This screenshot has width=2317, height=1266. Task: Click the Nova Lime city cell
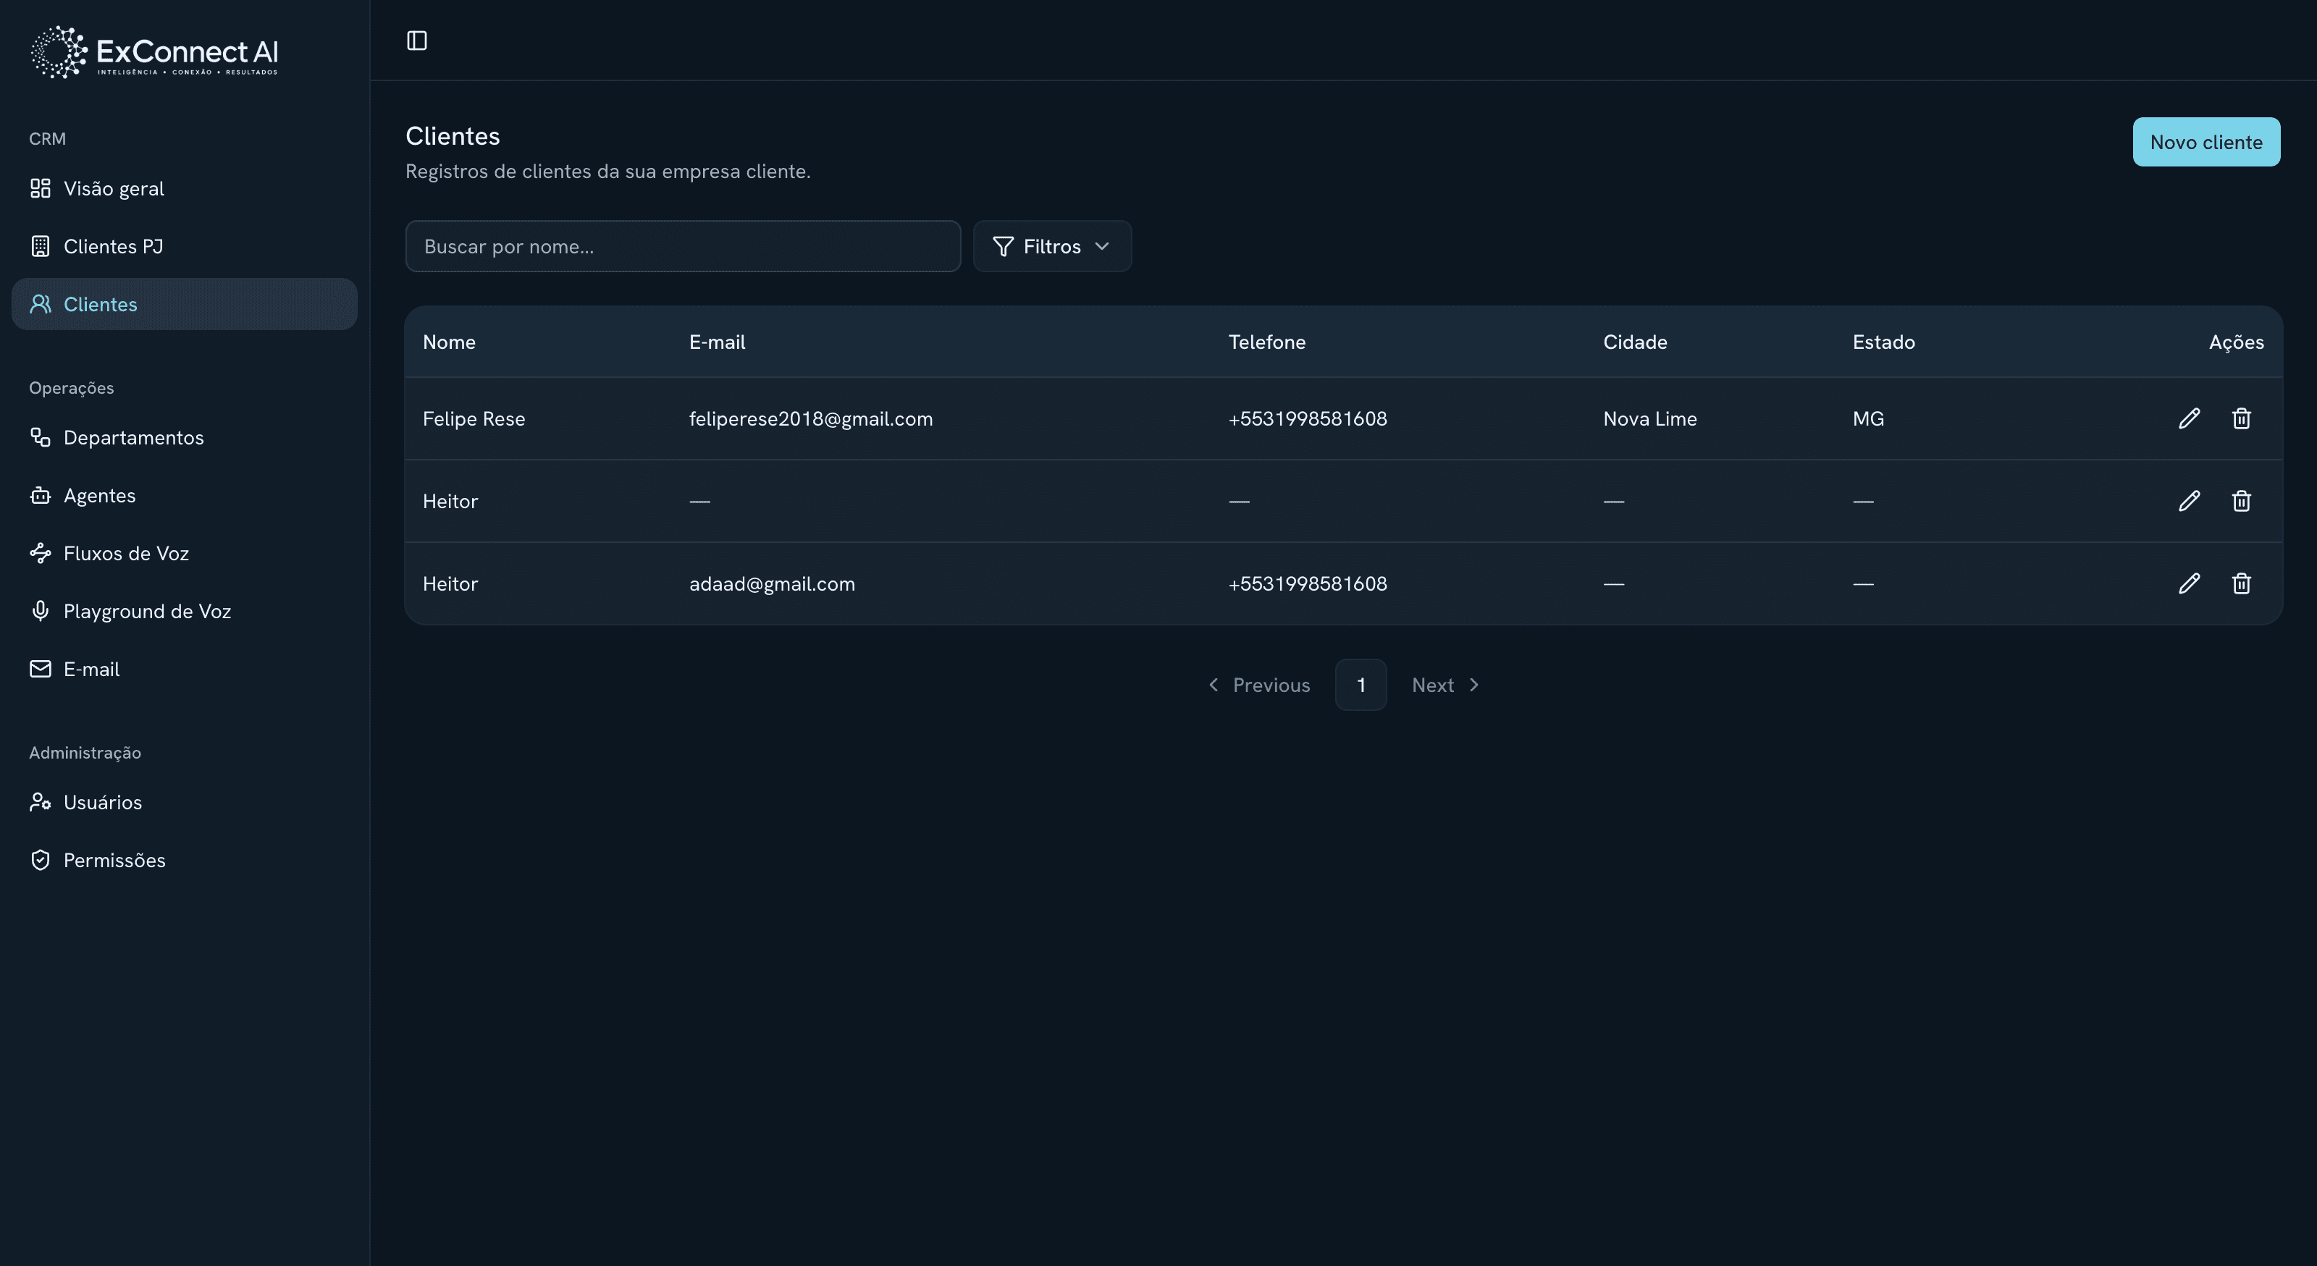(1649, 418)
